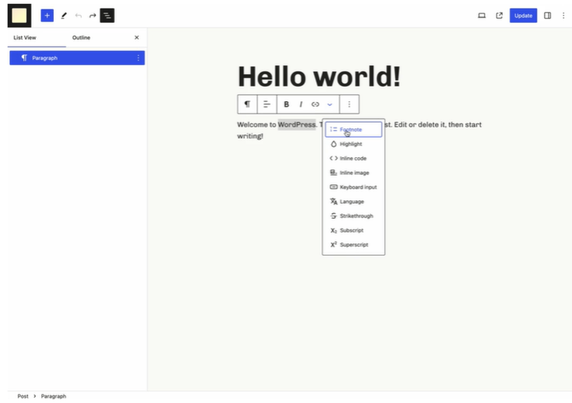572x403 pixels.
Task: Click the site logo in the top-left corner
Action: [19, 16]
